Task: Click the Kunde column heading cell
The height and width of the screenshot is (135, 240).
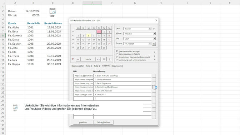Action: pos(15,24)
